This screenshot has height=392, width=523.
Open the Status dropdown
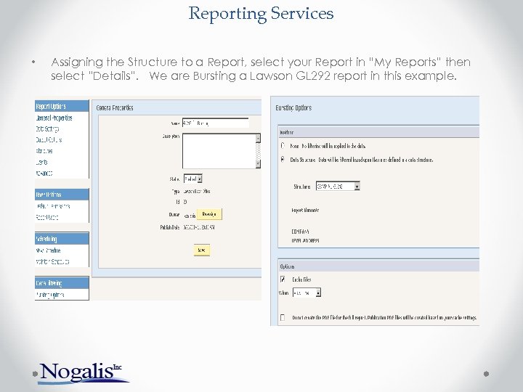pyautogui.click(x=193, y=179)
